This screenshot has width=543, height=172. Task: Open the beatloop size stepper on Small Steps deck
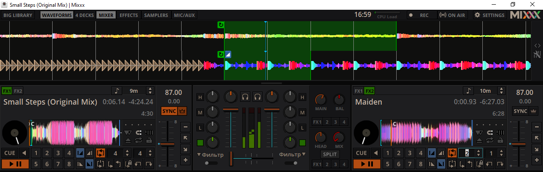127,153
